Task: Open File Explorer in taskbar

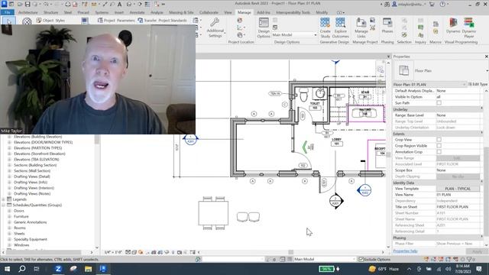Action: click(88, 269)
